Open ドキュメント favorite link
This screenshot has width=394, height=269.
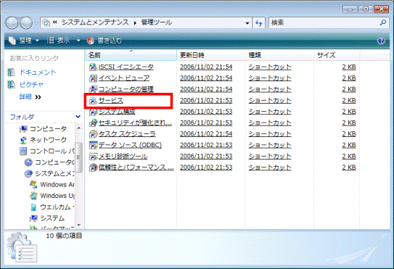(x=38, y=73)
